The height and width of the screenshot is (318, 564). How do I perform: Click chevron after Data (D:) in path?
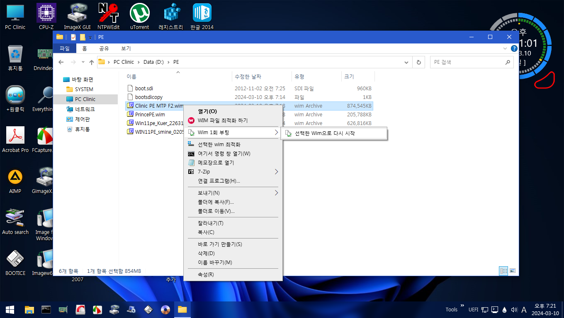click(169, 62)
